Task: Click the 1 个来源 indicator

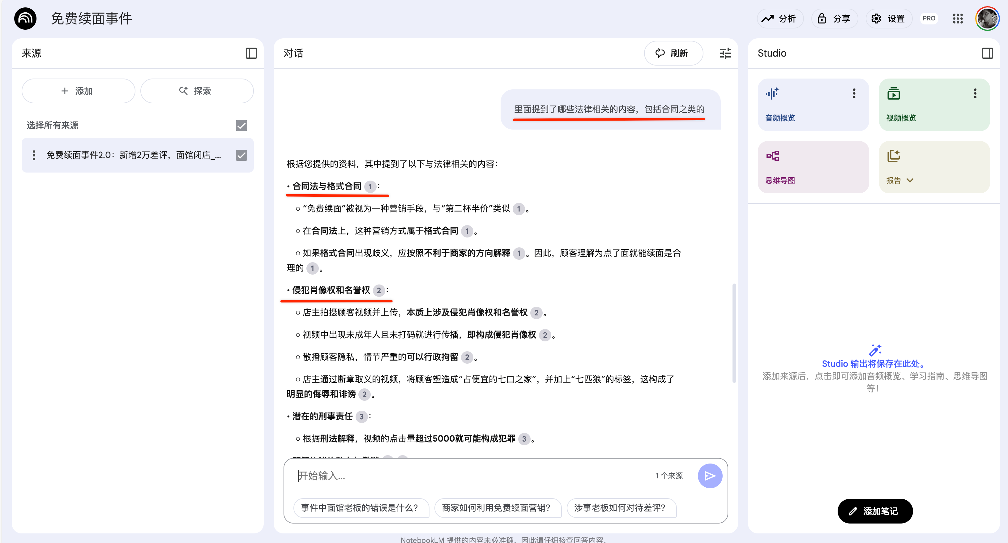Action: (x=669, y=476)
